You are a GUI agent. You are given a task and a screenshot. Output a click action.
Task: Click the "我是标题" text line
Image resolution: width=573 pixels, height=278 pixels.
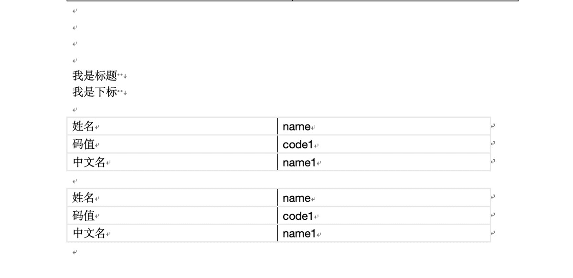tap(95, 76)
